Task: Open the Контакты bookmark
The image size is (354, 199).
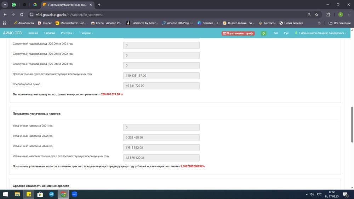Action: click(267, 23)
